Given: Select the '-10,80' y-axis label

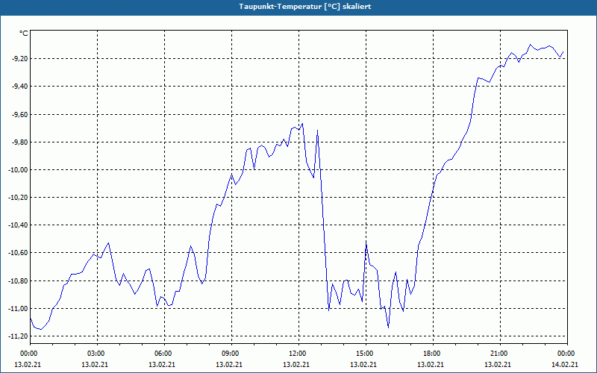Looking at the screenshot, I should pyautogui.click(x=18, y=281).
